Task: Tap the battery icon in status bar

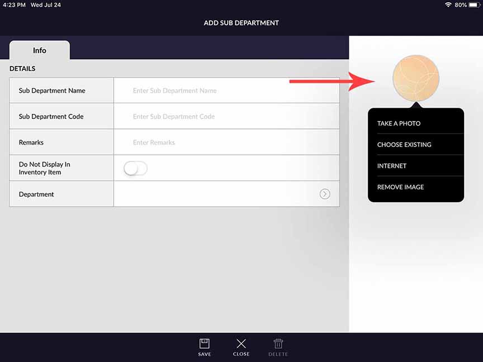Action: point(475,5)
